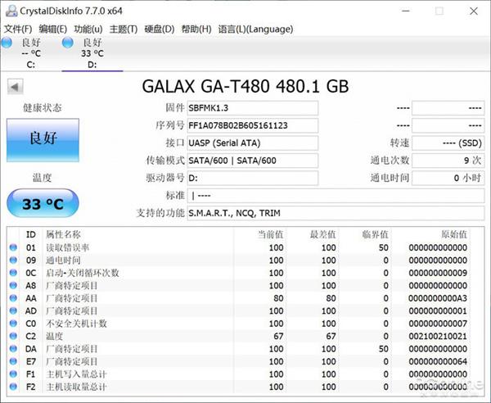491x403 pixels.
Task: Select the D: drive tab at 33 °C
Action: click(92, 53)
